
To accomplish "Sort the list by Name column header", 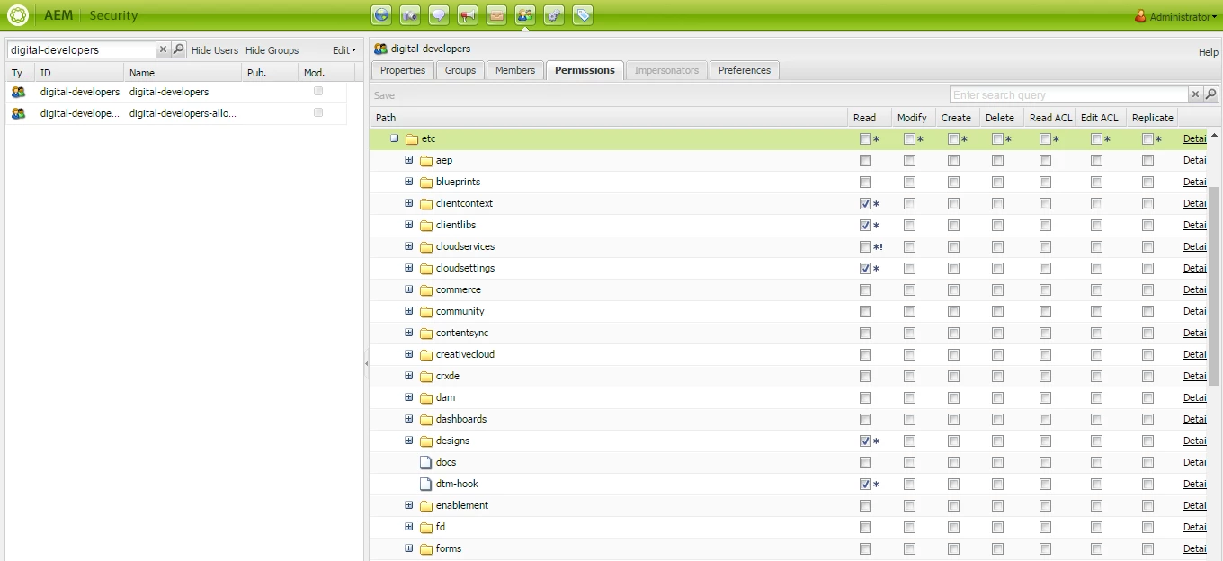I will pos(183,73).
